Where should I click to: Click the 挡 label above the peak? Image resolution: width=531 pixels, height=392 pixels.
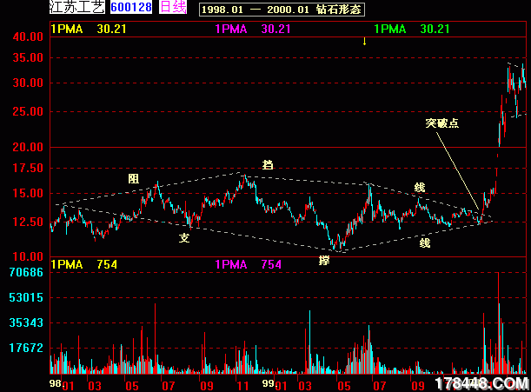pyautogui.click(x=268, y=164)
